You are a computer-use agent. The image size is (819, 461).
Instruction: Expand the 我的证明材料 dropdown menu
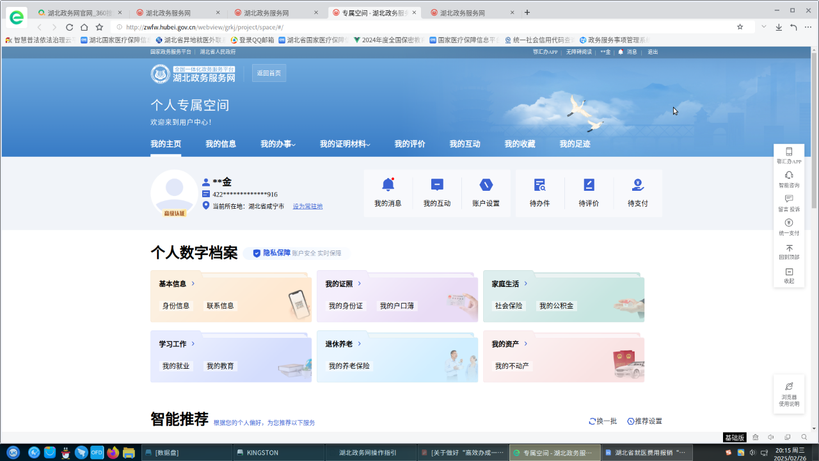tap(345, 144)
